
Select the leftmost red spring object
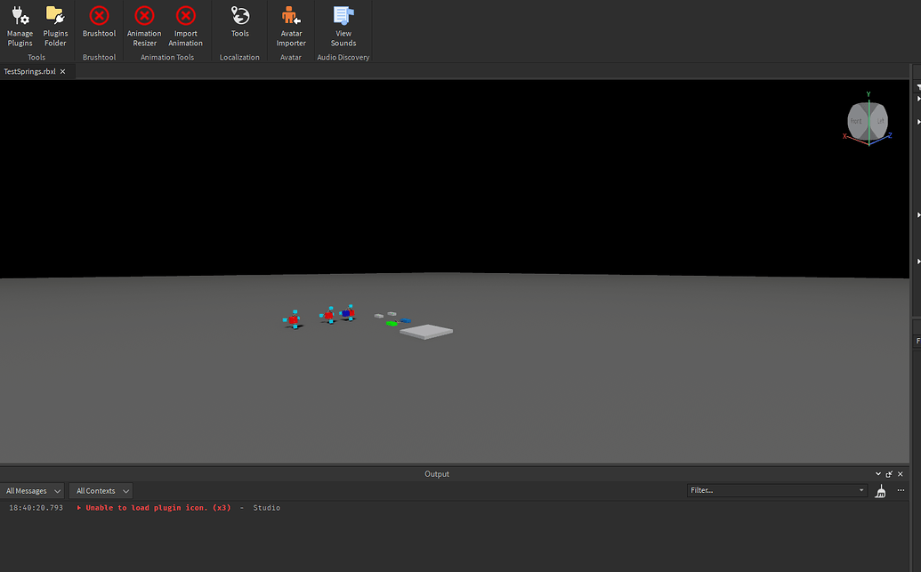(293, 319)
